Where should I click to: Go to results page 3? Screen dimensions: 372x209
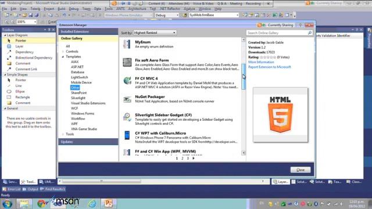pos(188,158)
